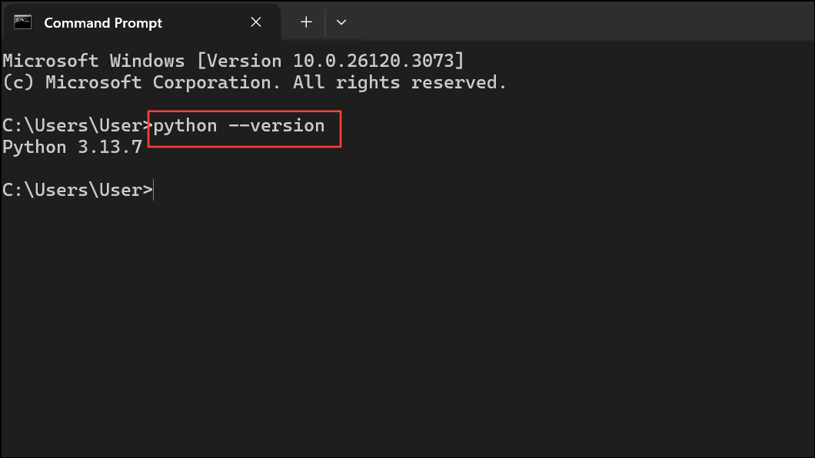Image resolution: width=815 pixels, height=458 pixels.
Task: Click the Python 3.13.7 output text
Action: point(72,146)
